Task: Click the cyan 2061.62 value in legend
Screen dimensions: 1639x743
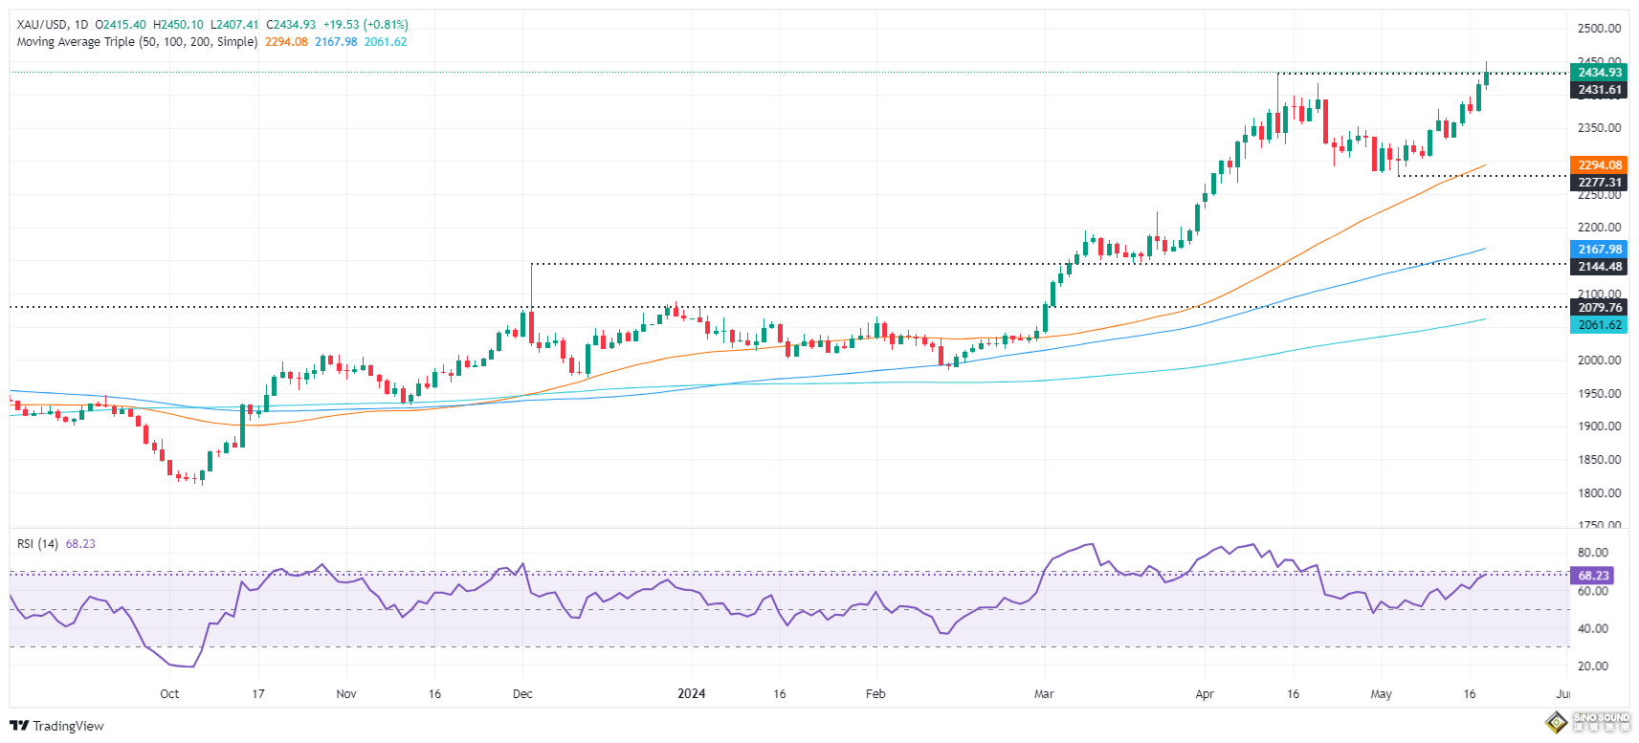Action: click(386, 42)
